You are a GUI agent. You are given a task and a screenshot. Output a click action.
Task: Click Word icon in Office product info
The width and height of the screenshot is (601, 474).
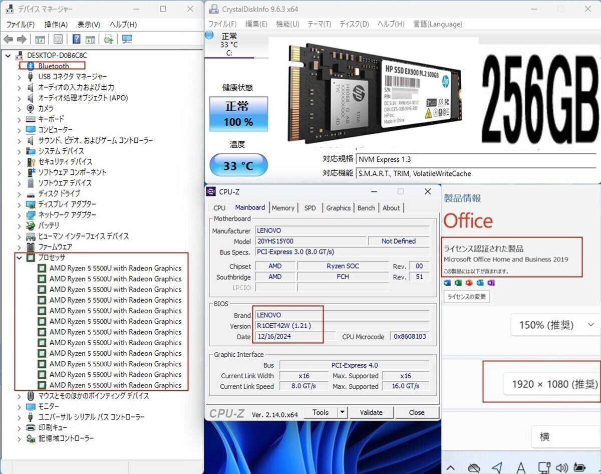447,283
